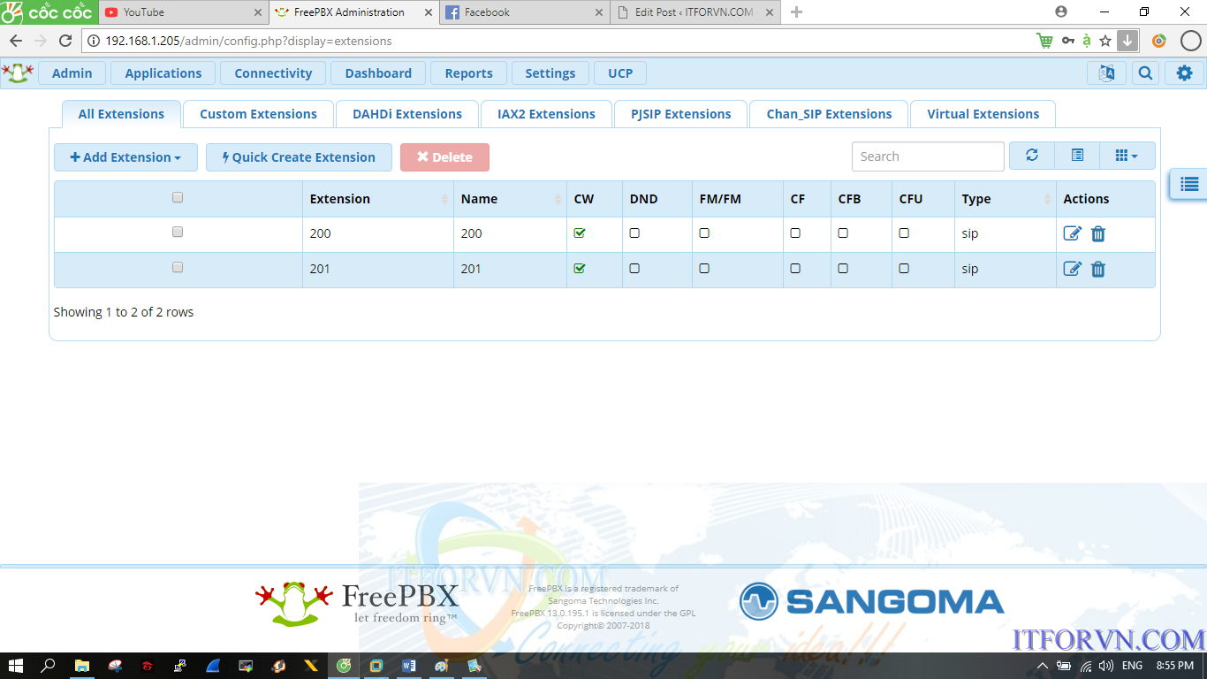Tick the row checkbox for extension 200

click(178, 232)
